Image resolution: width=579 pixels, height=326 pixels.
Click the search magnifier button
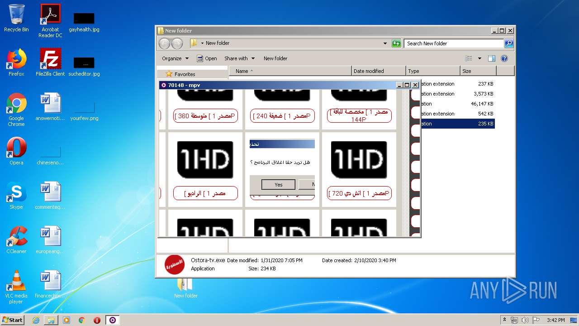tap(509, 43)
